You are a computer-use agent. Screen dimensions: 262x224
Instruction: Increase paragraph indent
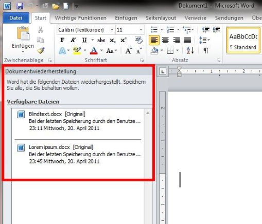click(216, 30)
